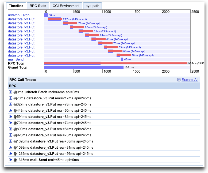The height and width of the screenshot is (173, 208).
Task: Expand the urlfetch.Fetch trace at 0ms
Action: (11, 92)
